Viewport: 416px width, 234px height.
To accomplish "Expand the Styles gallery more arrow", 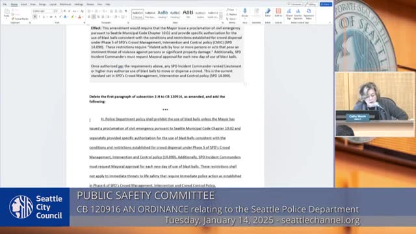I will tap(221, 18).
